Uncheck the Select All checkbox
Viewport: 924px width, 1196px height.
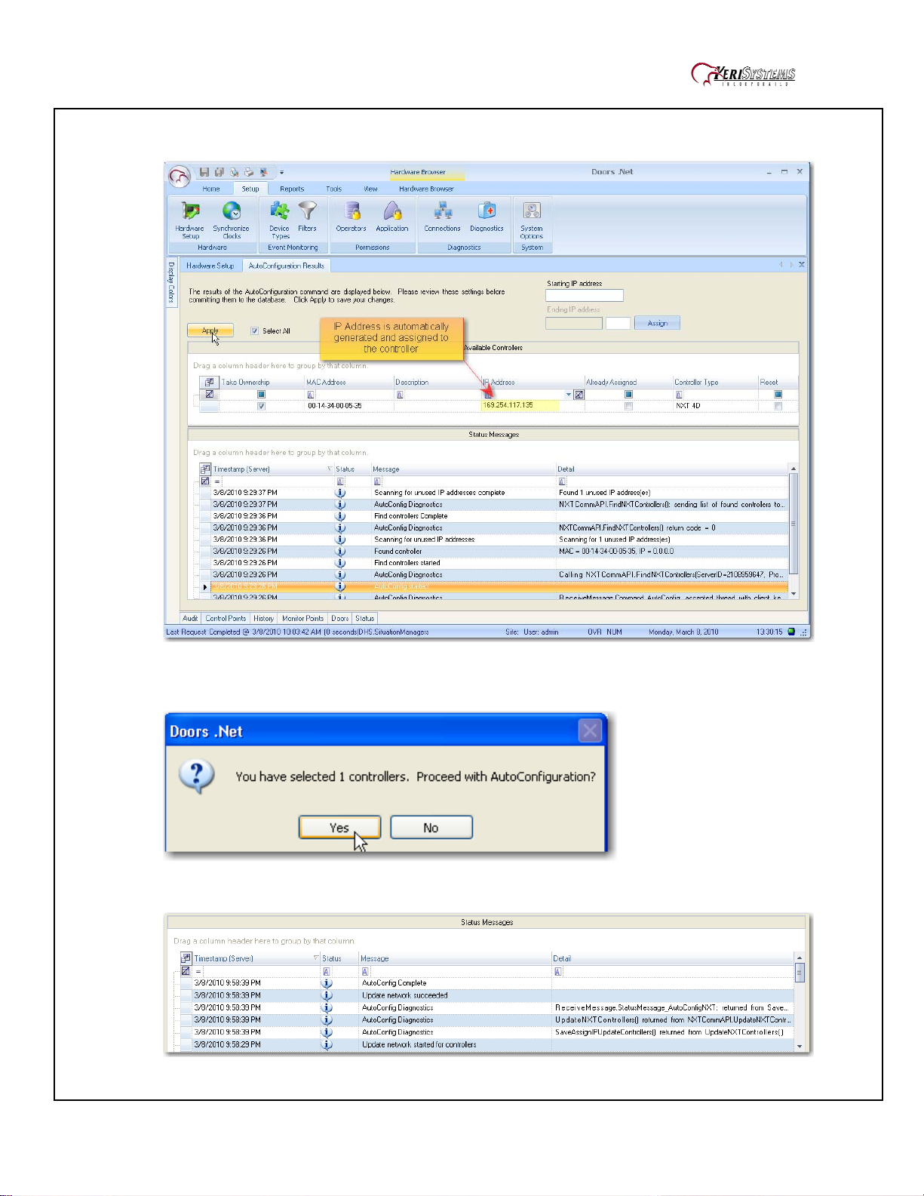click(255, 331)
